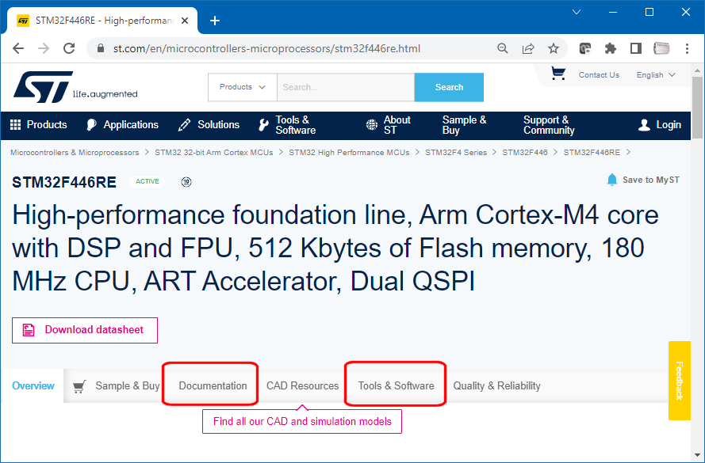The image size is (705, 463).
Task: Open Support & Community menu
Action: click(549, 125)
